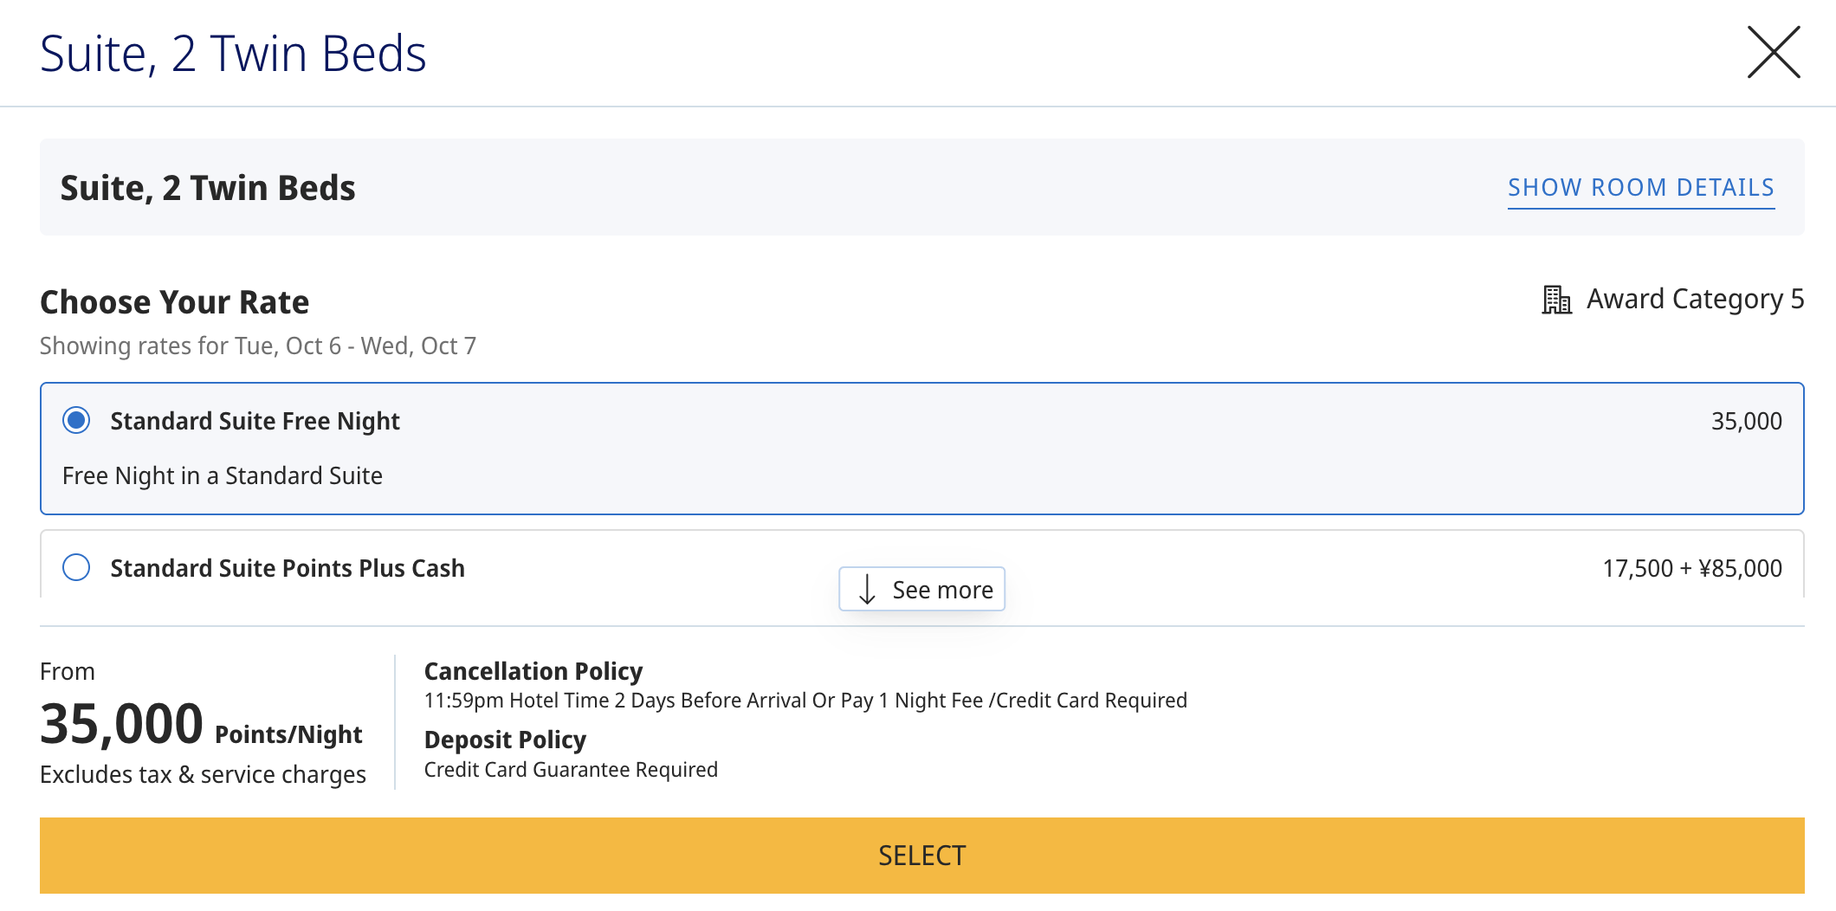Click Award Category 5 label

1694,300
